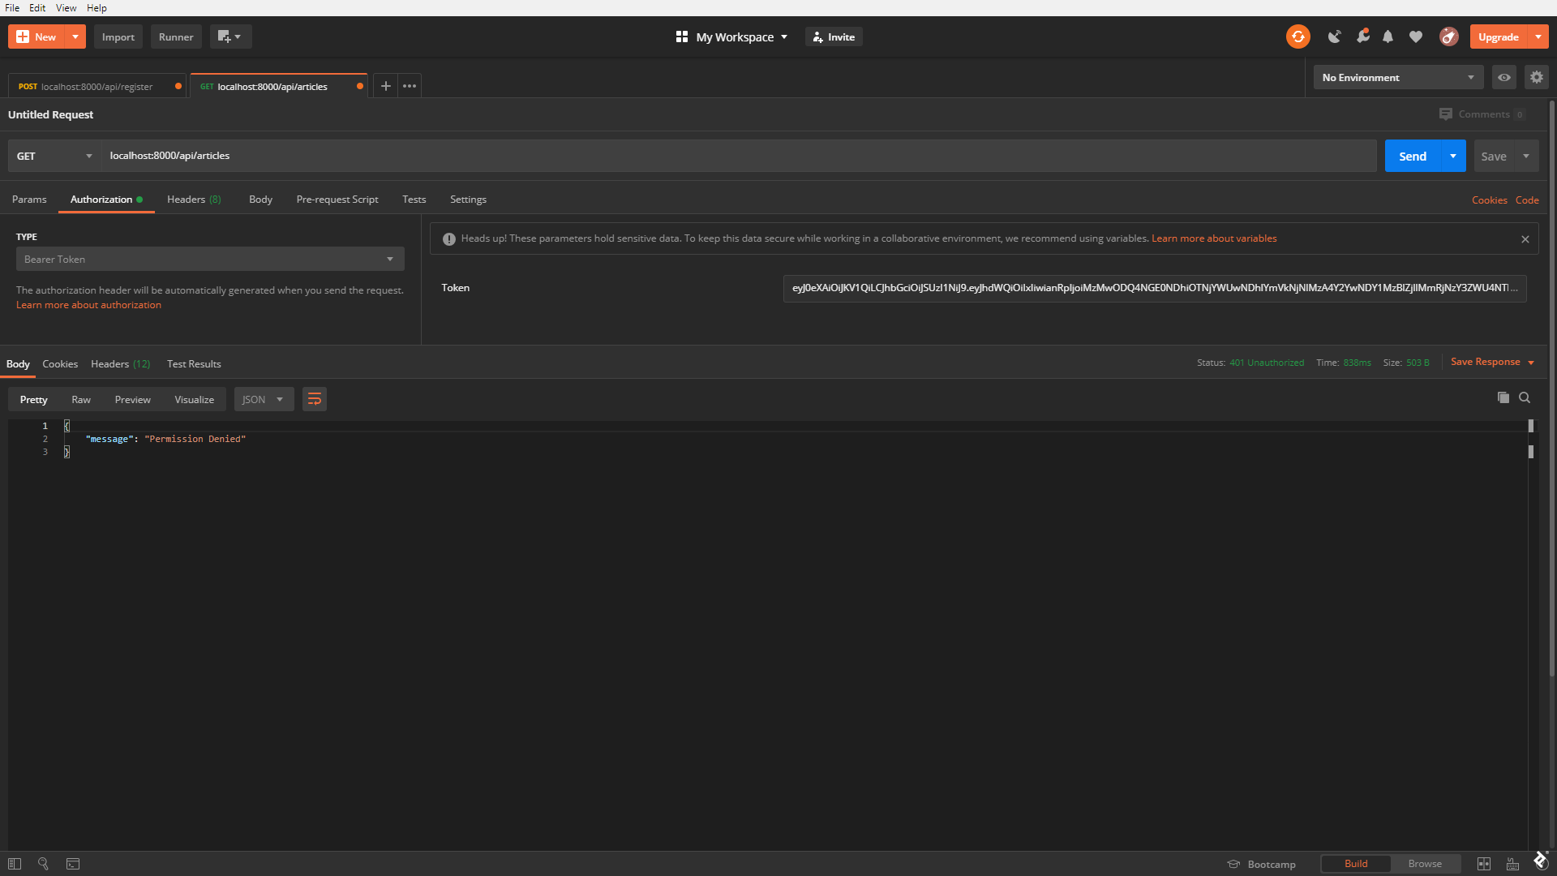1557x876 pixels.
Task: Toggle wrap lines in the response editor
Action: [x=315, y=398]
